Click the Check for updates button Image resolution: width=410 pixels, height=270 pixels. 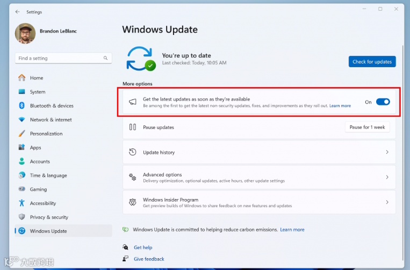coord(372,62)
